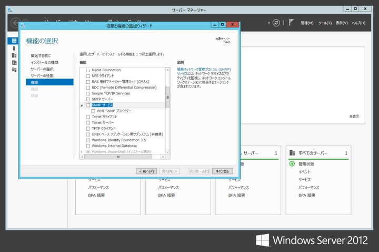Click the horizontal scroll-left arrow
This screenshot has height=252, width=379.
82,157
